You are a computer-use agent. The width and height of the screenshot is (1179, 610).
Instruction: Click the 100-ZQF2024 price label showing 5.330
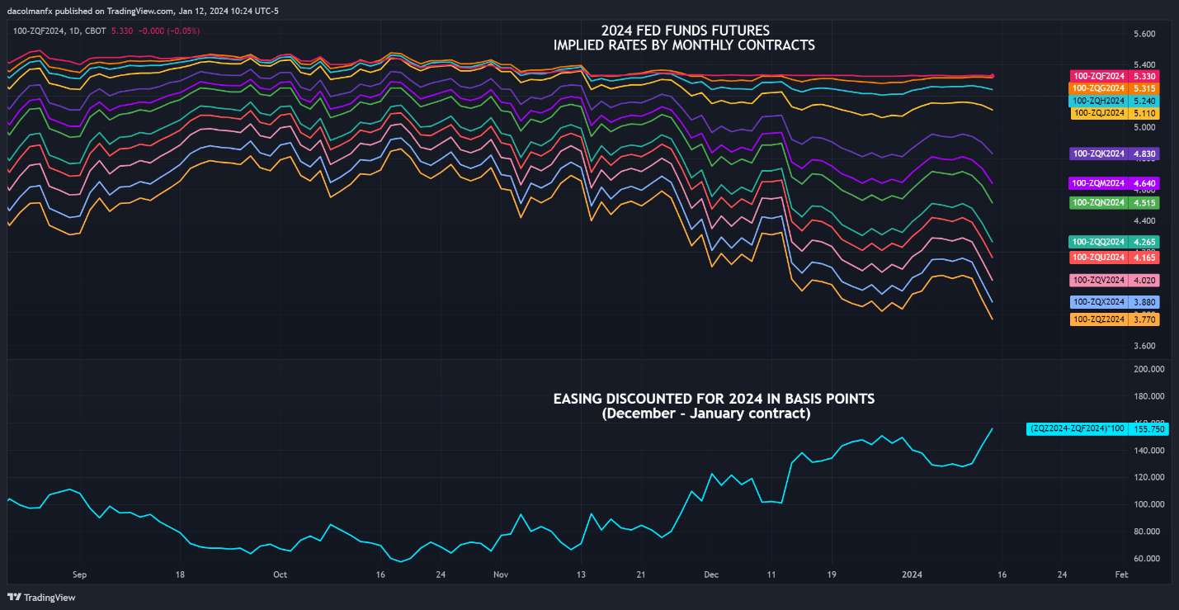pyautogui.click(x=1115, y=76)
